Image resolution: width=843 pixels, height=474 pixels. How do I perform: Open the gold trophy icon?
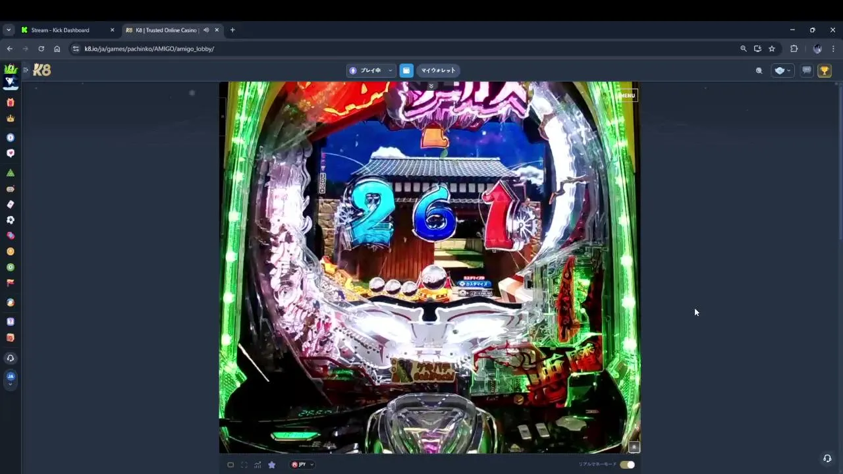tap(824, 70)
